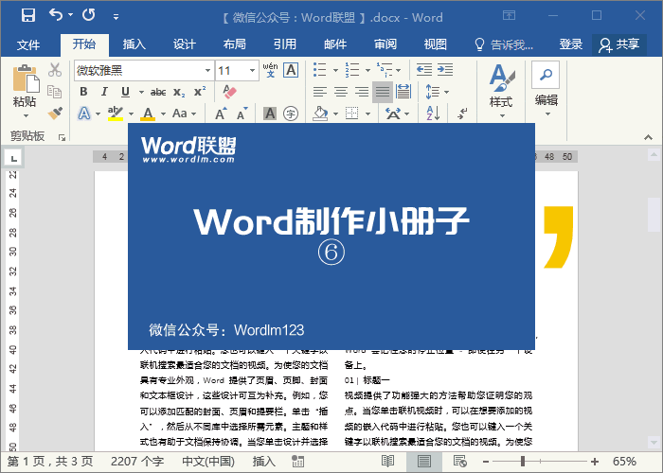Image resolution: width=663 pixels, height=473 pixels.
Task: Open the 文件 menu tab
Action: (x=28, y=44)
